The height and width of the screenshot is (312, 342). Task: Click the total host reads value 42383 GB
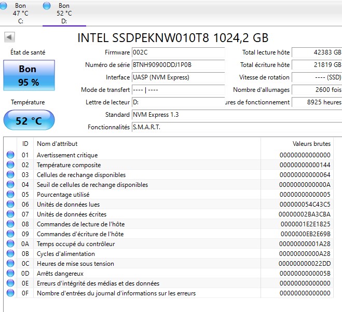(317, 52)
